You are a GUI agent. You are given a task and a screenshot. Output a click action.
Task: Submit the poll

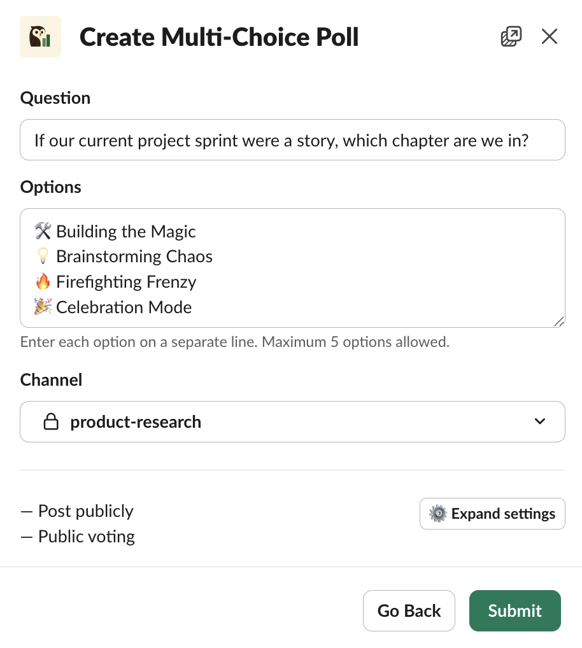(x=515, y=610)
